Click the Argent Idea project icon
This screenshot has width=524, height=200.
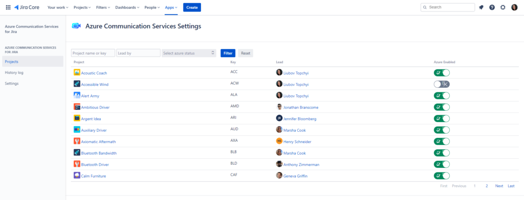[77, 118]
